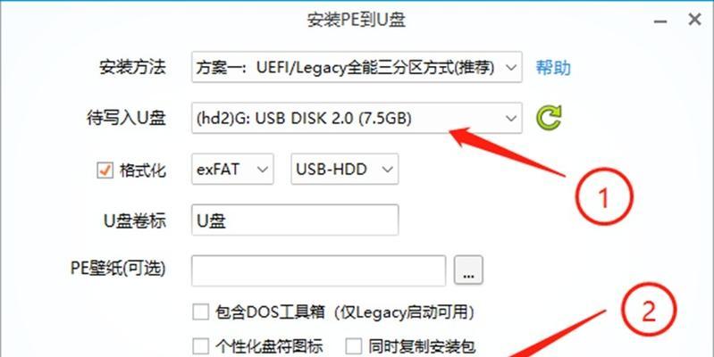Click the 帮助 help link
This screenshot has width=714, height=357.
point(553,68)
